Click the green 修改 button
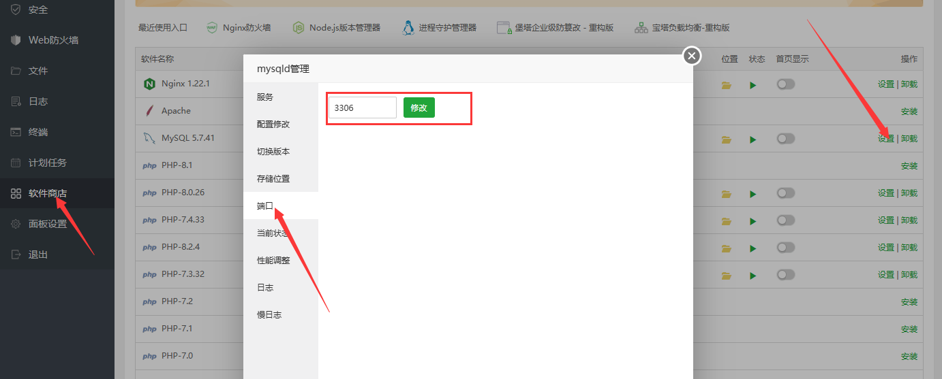942x379 pixels. tap(419, 108)
